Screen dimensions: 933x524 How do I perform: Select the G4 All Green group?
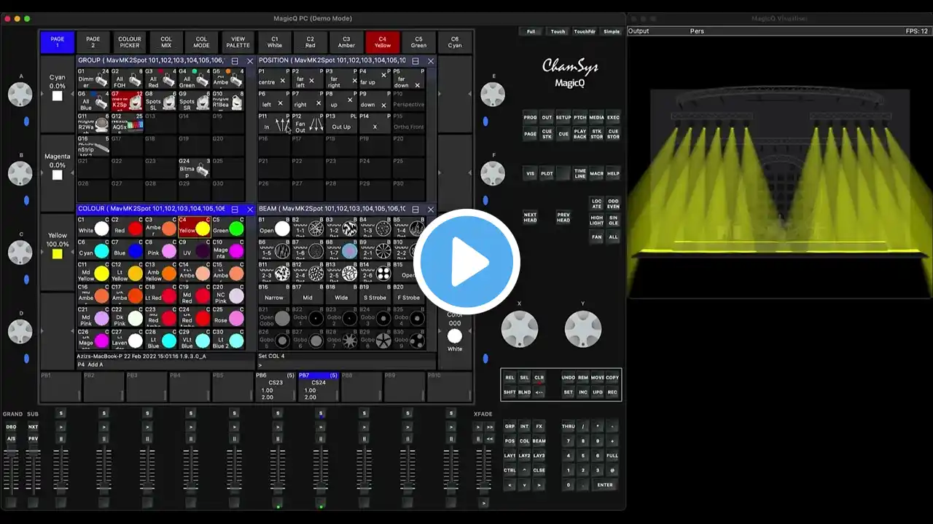(194, 79)
